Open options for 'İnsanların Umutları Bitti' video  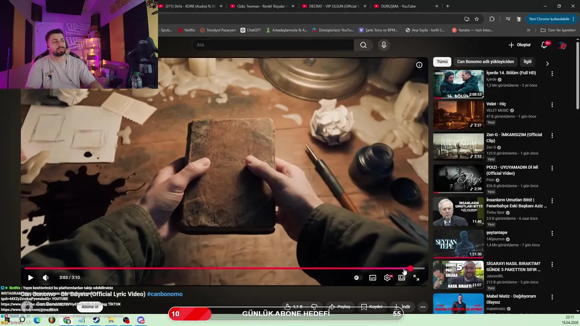coord(552,201)
